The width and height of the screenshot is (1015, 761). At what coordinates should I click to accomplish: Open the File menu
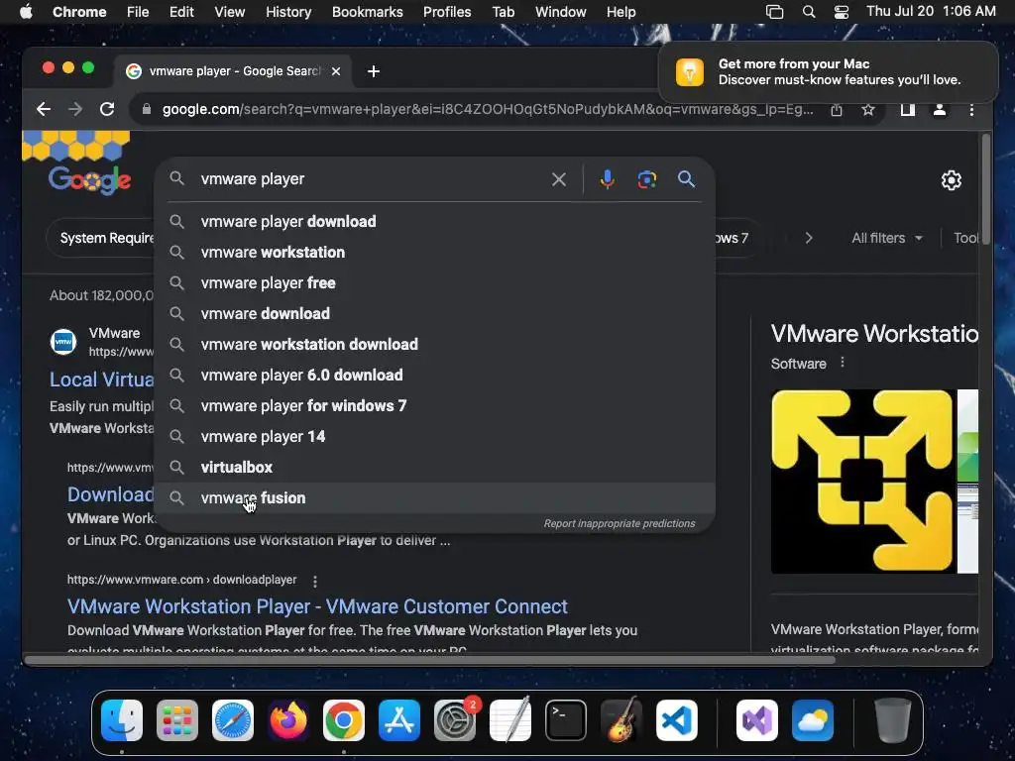coord(138,12)
